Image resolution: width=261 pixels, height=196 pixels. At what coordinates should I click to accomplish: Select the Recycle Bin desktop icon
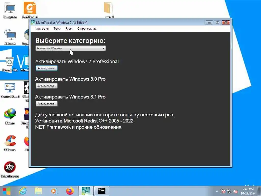tap(10, 64)
